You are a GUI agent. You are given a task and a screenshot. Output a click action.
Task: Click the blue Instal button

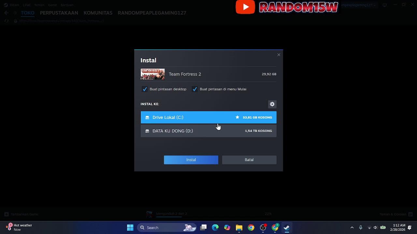(x=191, y=160)
